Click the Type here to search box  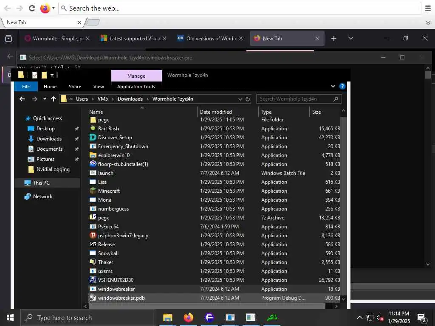88,318
